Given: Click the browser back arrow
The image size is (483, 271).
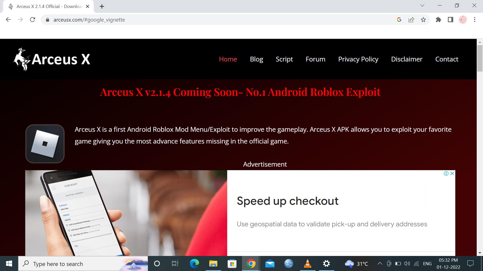Looking at the screenshot, I should (x=8, y=20).
